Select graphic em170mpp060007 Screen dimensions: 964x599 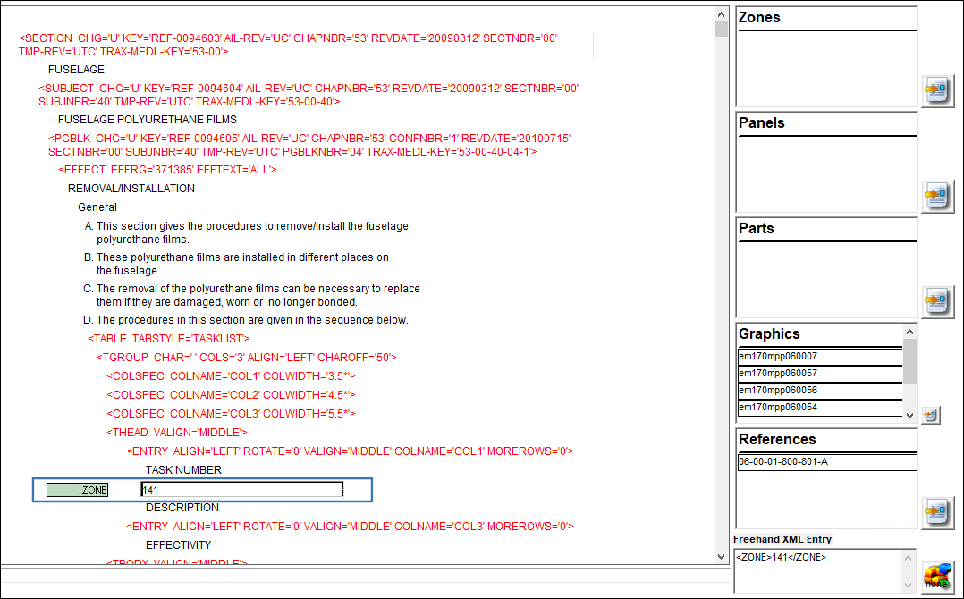819,357
